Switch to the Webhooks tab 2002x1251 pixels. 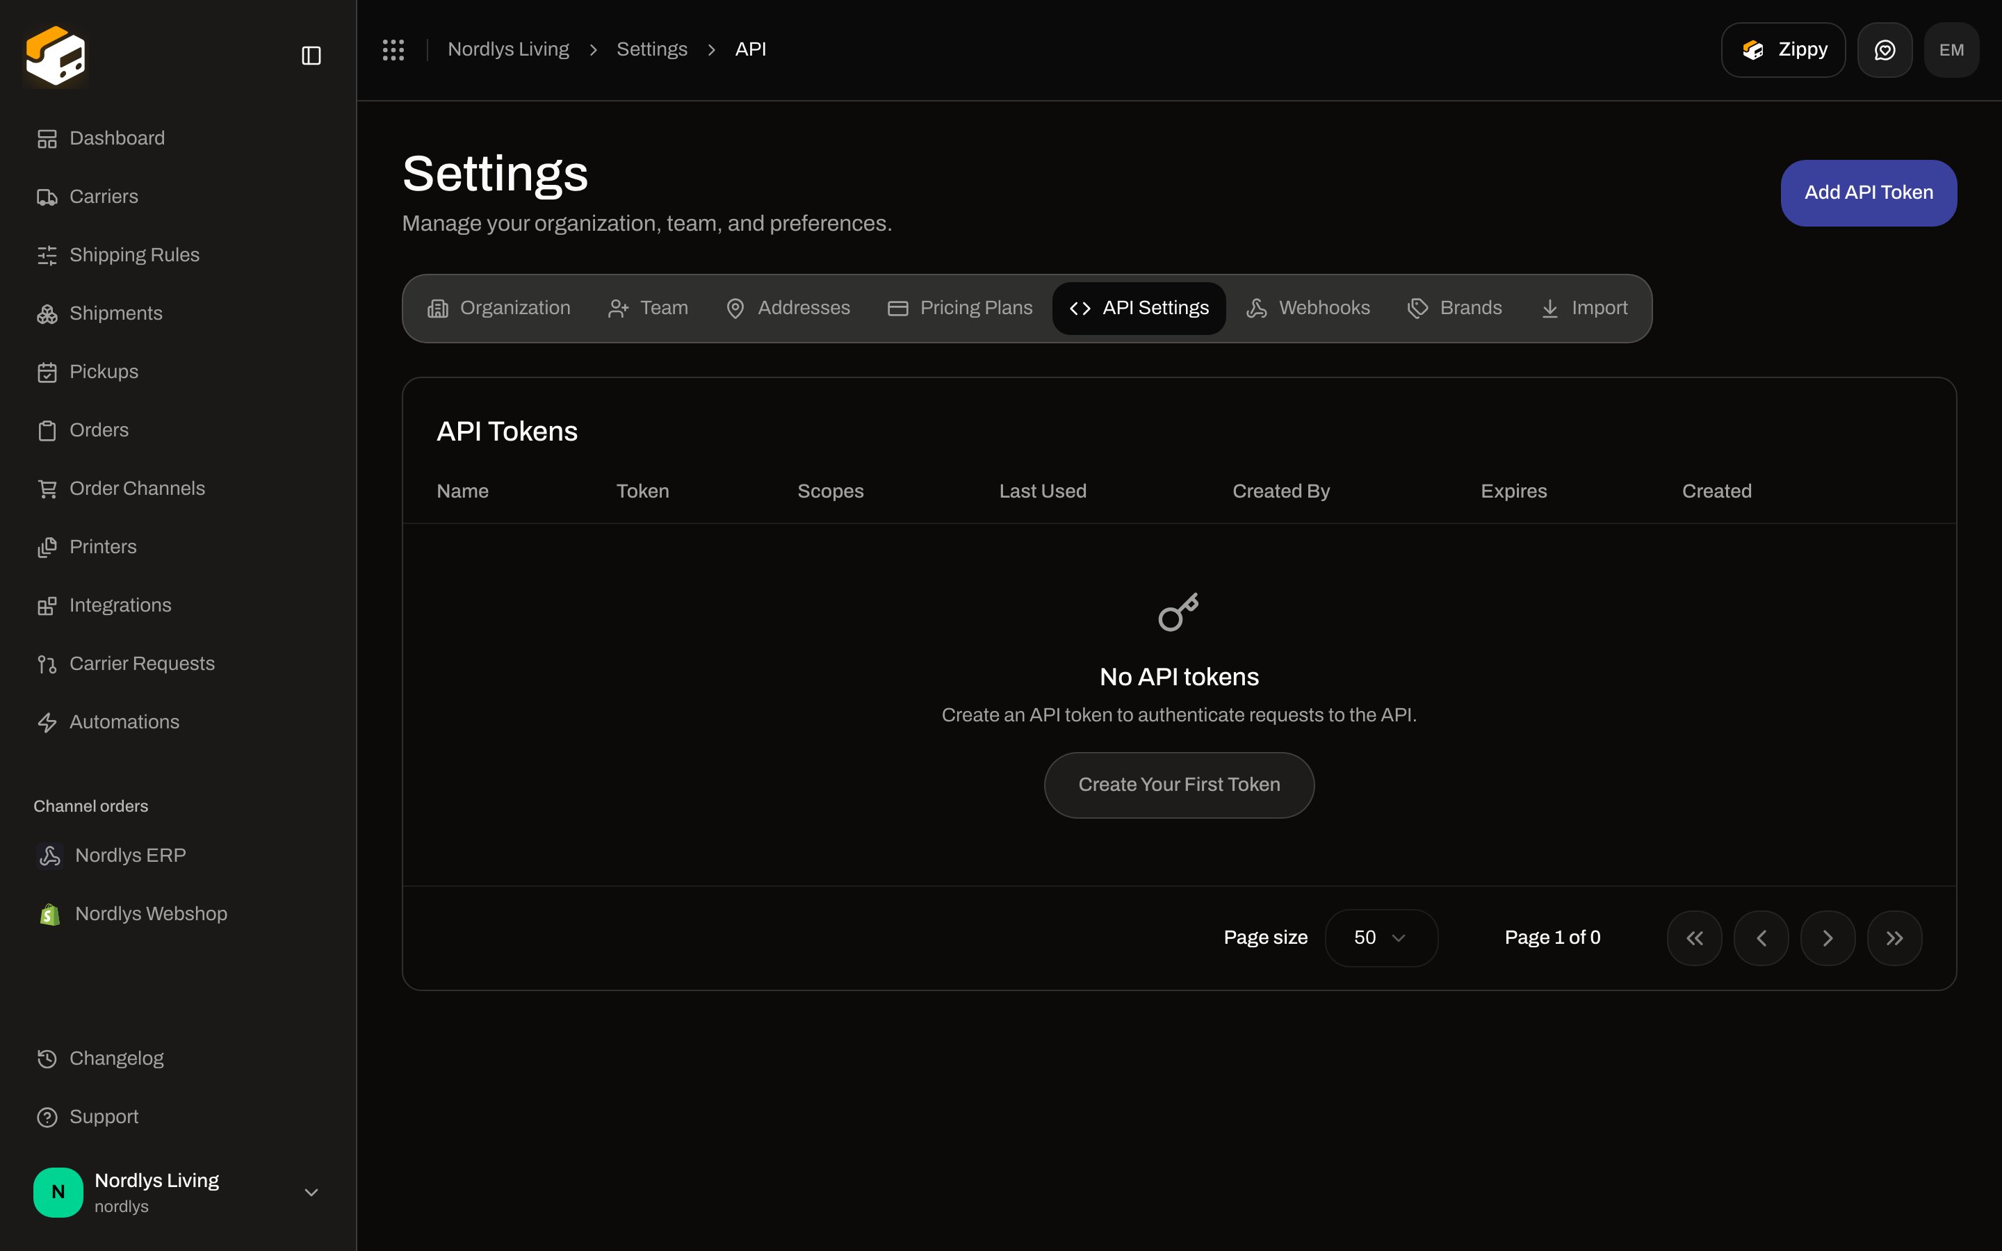coord(1308,308)
